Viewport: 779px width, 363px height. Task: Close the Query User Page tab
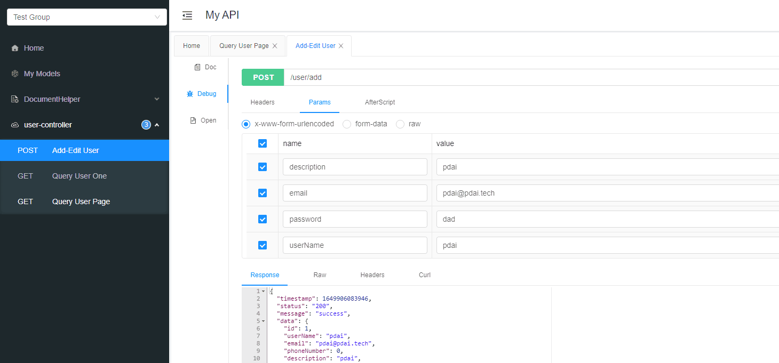click(x=275, y=46)
